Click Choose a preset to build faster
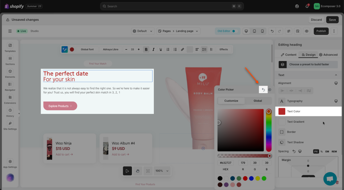344x190 pixels. (308, 64)
